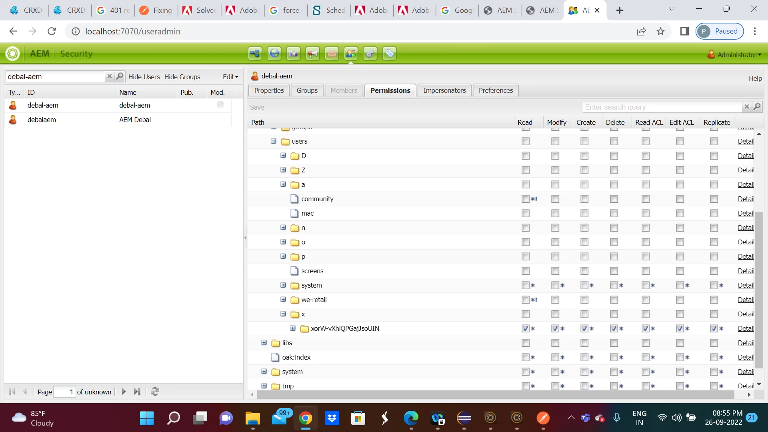This screenshot has height=432, width=768.
Task: Uncheck Modify permission for xorW-vXhlQPGajJsoUIN
Action: pyautogui.click(x=555, y=328)
